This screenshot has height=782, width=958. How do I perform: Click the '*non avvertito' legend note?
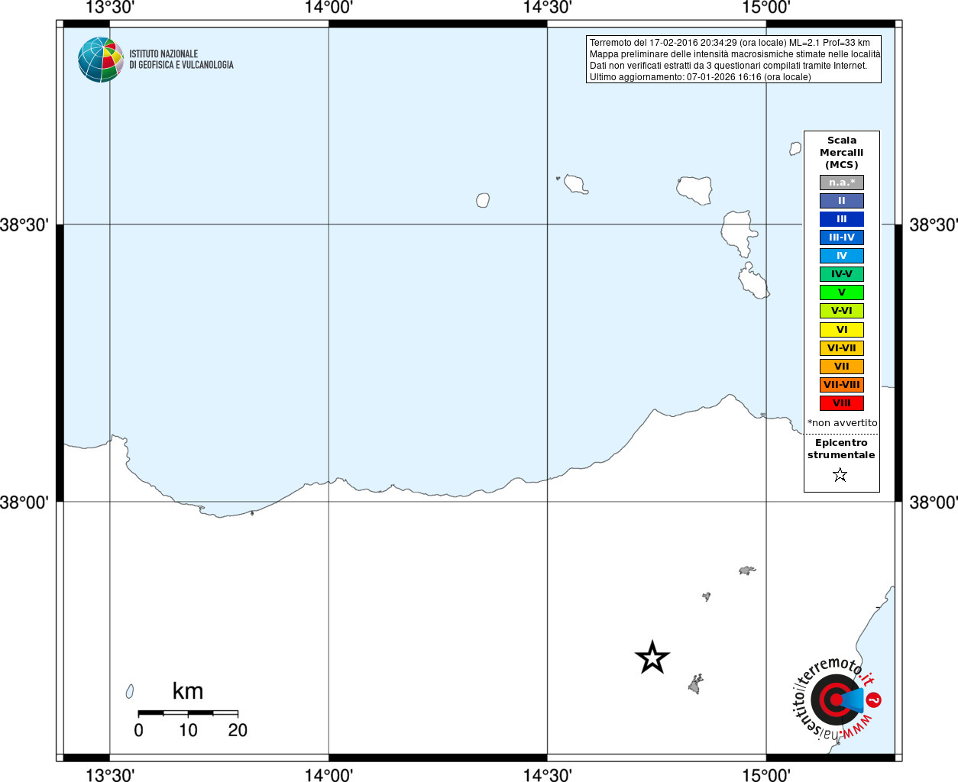click(x=843, y=423)
